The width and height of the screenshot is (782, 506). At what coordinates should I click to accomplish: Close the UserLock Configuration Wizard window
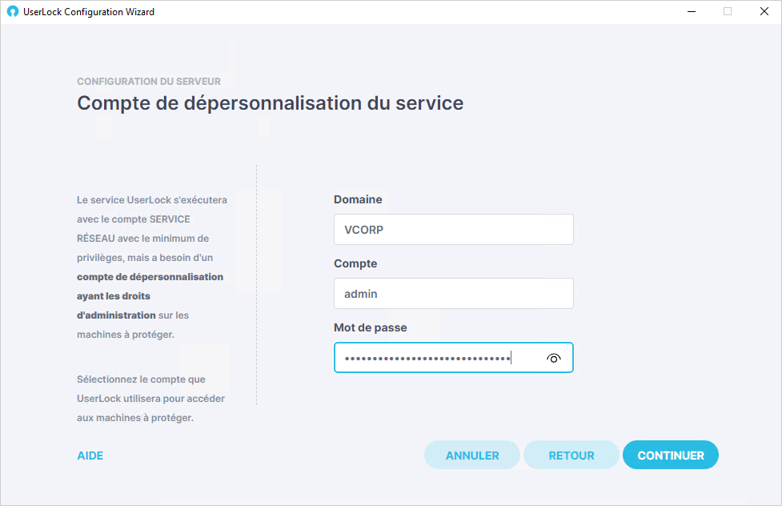764,11
